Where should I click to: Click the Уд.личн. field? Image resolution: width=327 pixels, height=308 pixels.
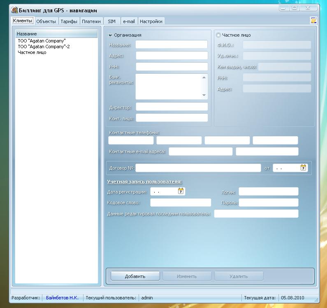point(277,56)
